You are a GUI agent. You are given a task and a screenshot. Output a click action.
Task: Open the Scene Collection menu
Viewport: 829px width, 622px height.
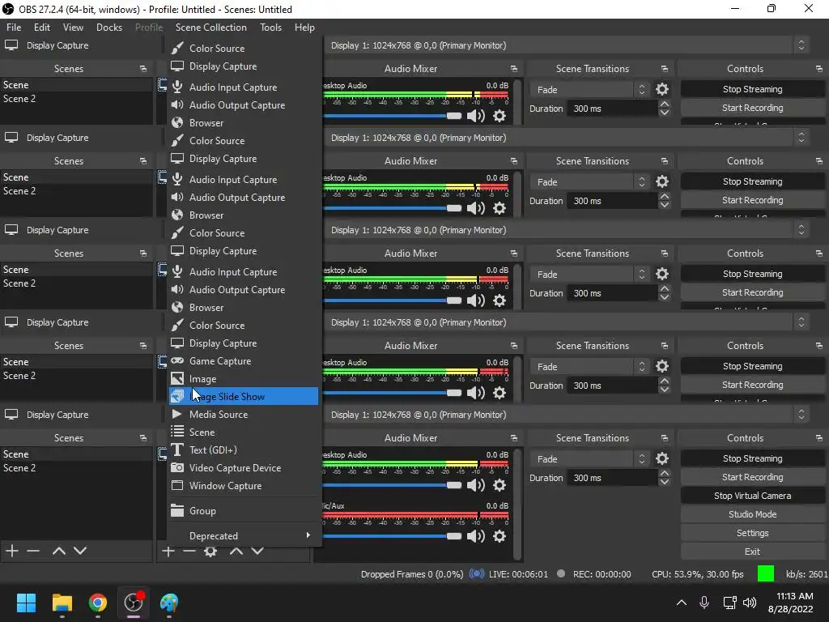coord(211,28)
